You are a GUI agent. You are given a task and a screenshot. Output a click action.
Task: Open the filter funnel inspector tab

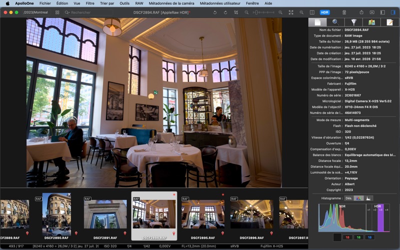[x=353, y=22]
